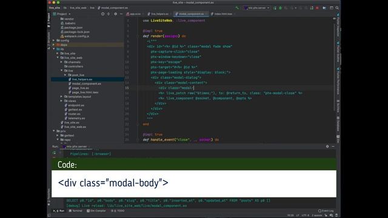Viewport: 388px width, 218px height.
Task: Expand the views folder
Action: pyautogui.click(x=61, y=101)
